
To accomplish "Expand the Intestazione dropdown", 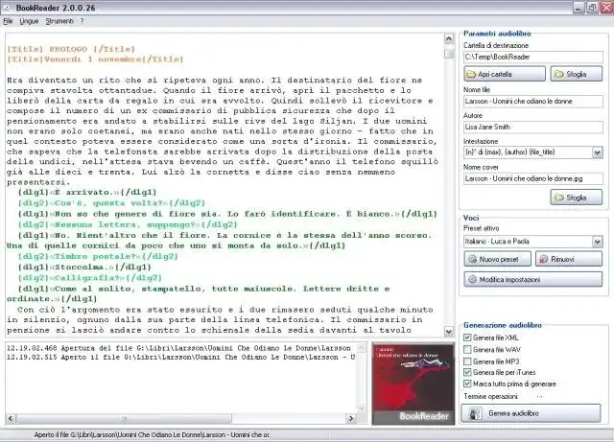I will point(597,152).
